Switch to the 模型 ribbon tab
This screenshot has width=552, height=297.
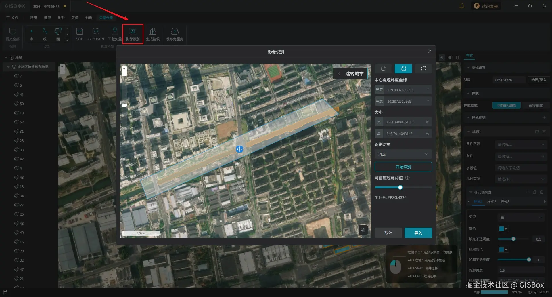click(47, 18)
